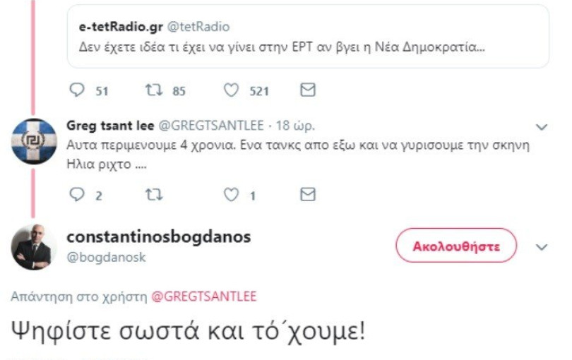Click the Ακολουθήστε follow button

[x=455, y=246]
